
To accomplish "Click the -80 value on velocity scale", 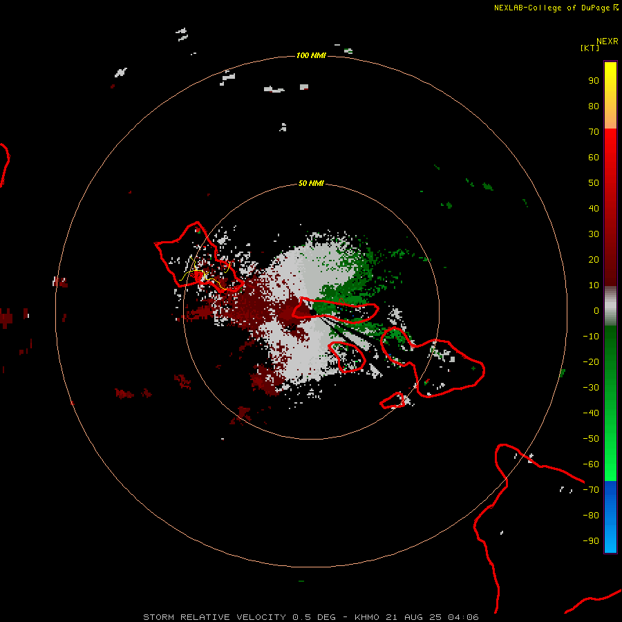I will pyautogui.click(x=591, y=516).
